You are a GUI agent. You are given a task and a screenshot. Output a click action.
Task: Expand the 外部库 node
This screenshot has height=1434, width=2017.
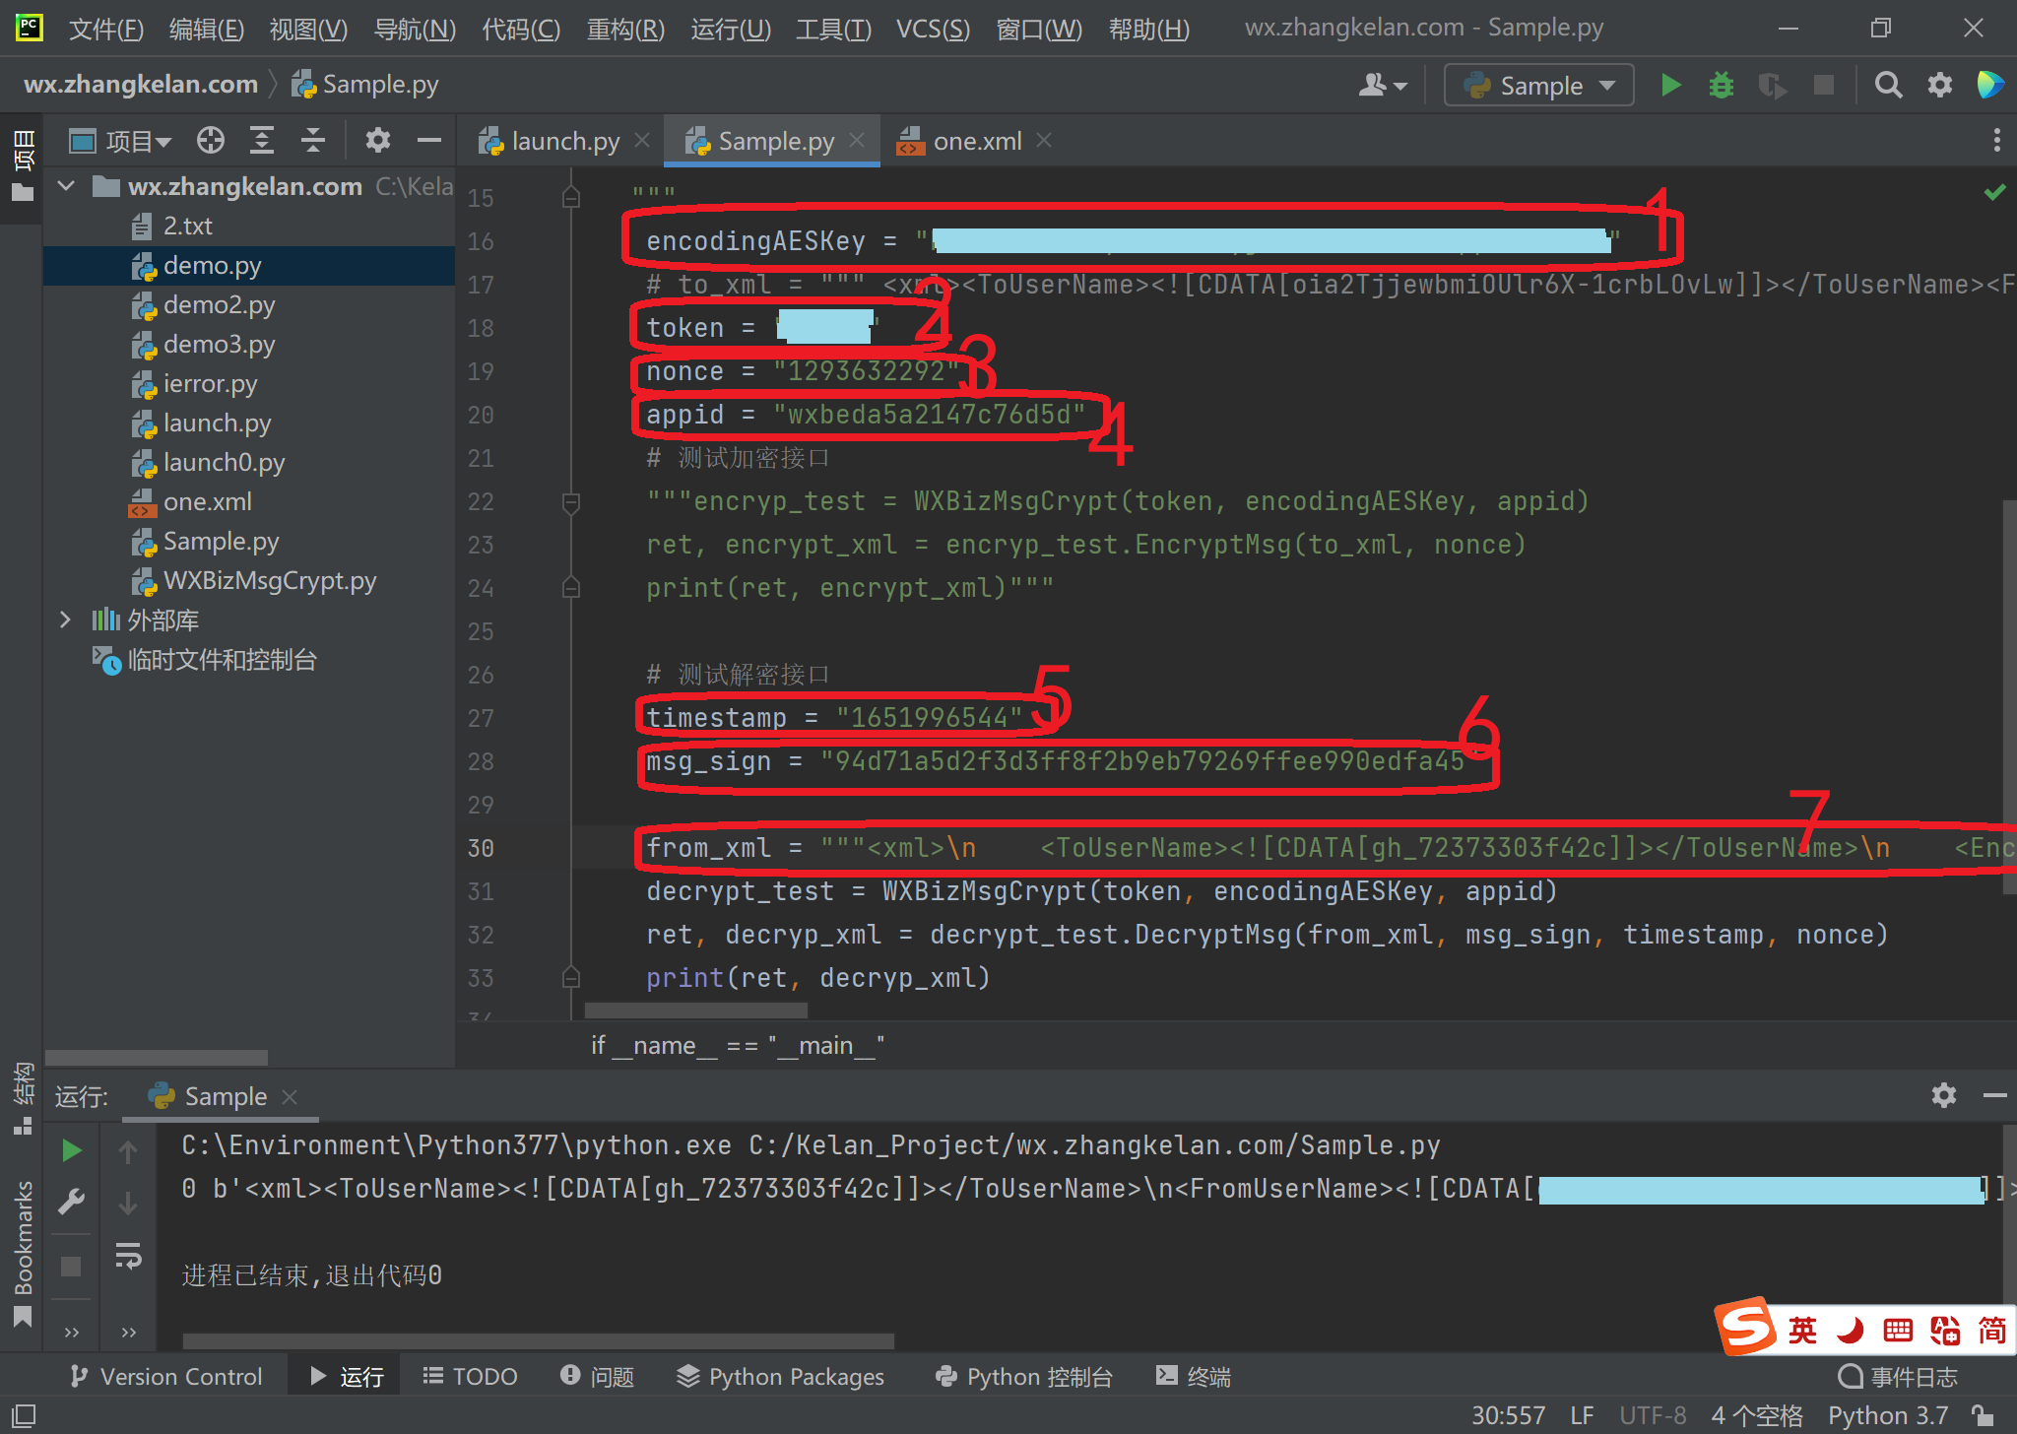(66, 619)
